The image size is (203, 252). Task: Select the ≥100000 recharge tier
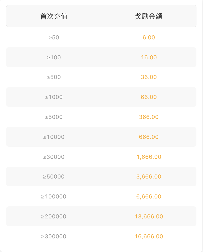[54, 197]
